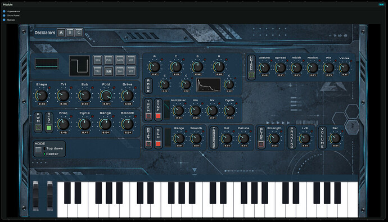Switch to oscillator tab C

pos(79,33)
